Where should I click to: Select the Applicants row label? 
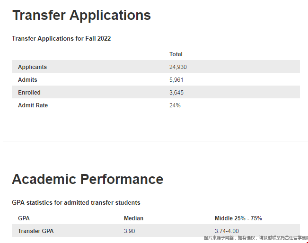(32, 67)
